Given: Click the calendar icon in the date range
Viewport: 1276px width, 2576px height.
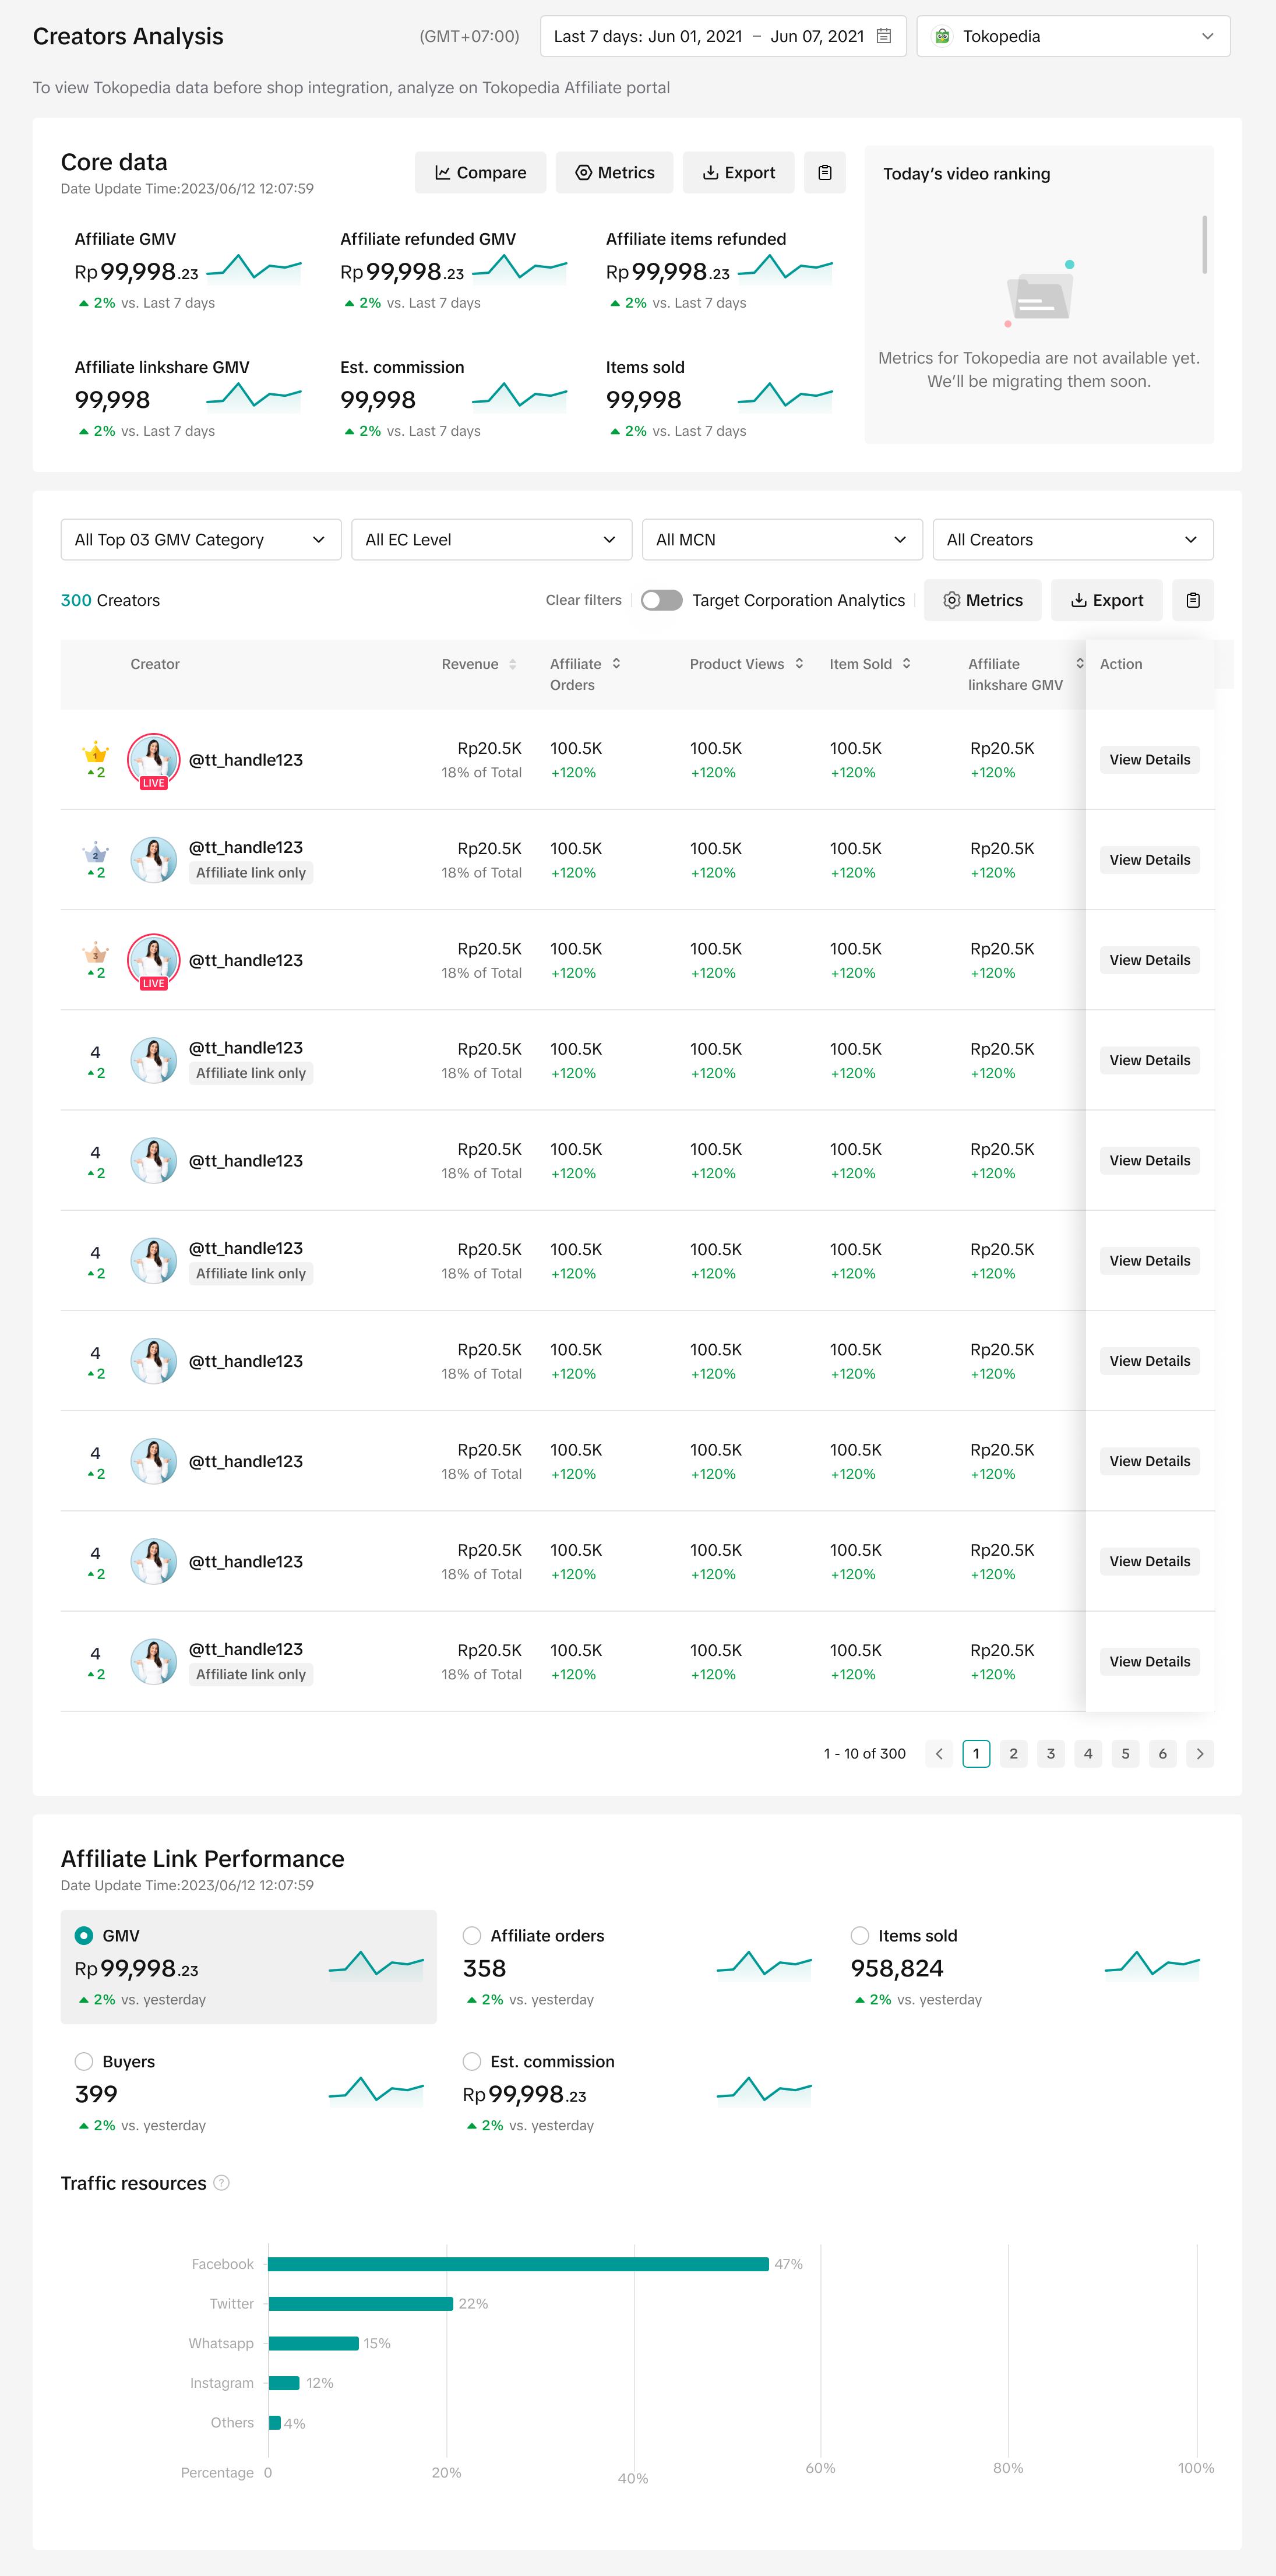Looking at the screenshot, I should pyautogui.click(x=883, y=36).
